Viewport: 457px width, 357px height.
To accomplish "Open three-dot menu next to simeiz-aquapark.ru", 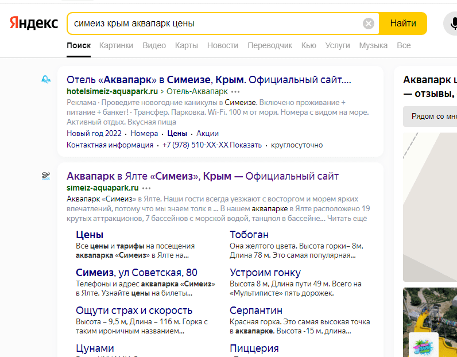I will coord(146,188).
